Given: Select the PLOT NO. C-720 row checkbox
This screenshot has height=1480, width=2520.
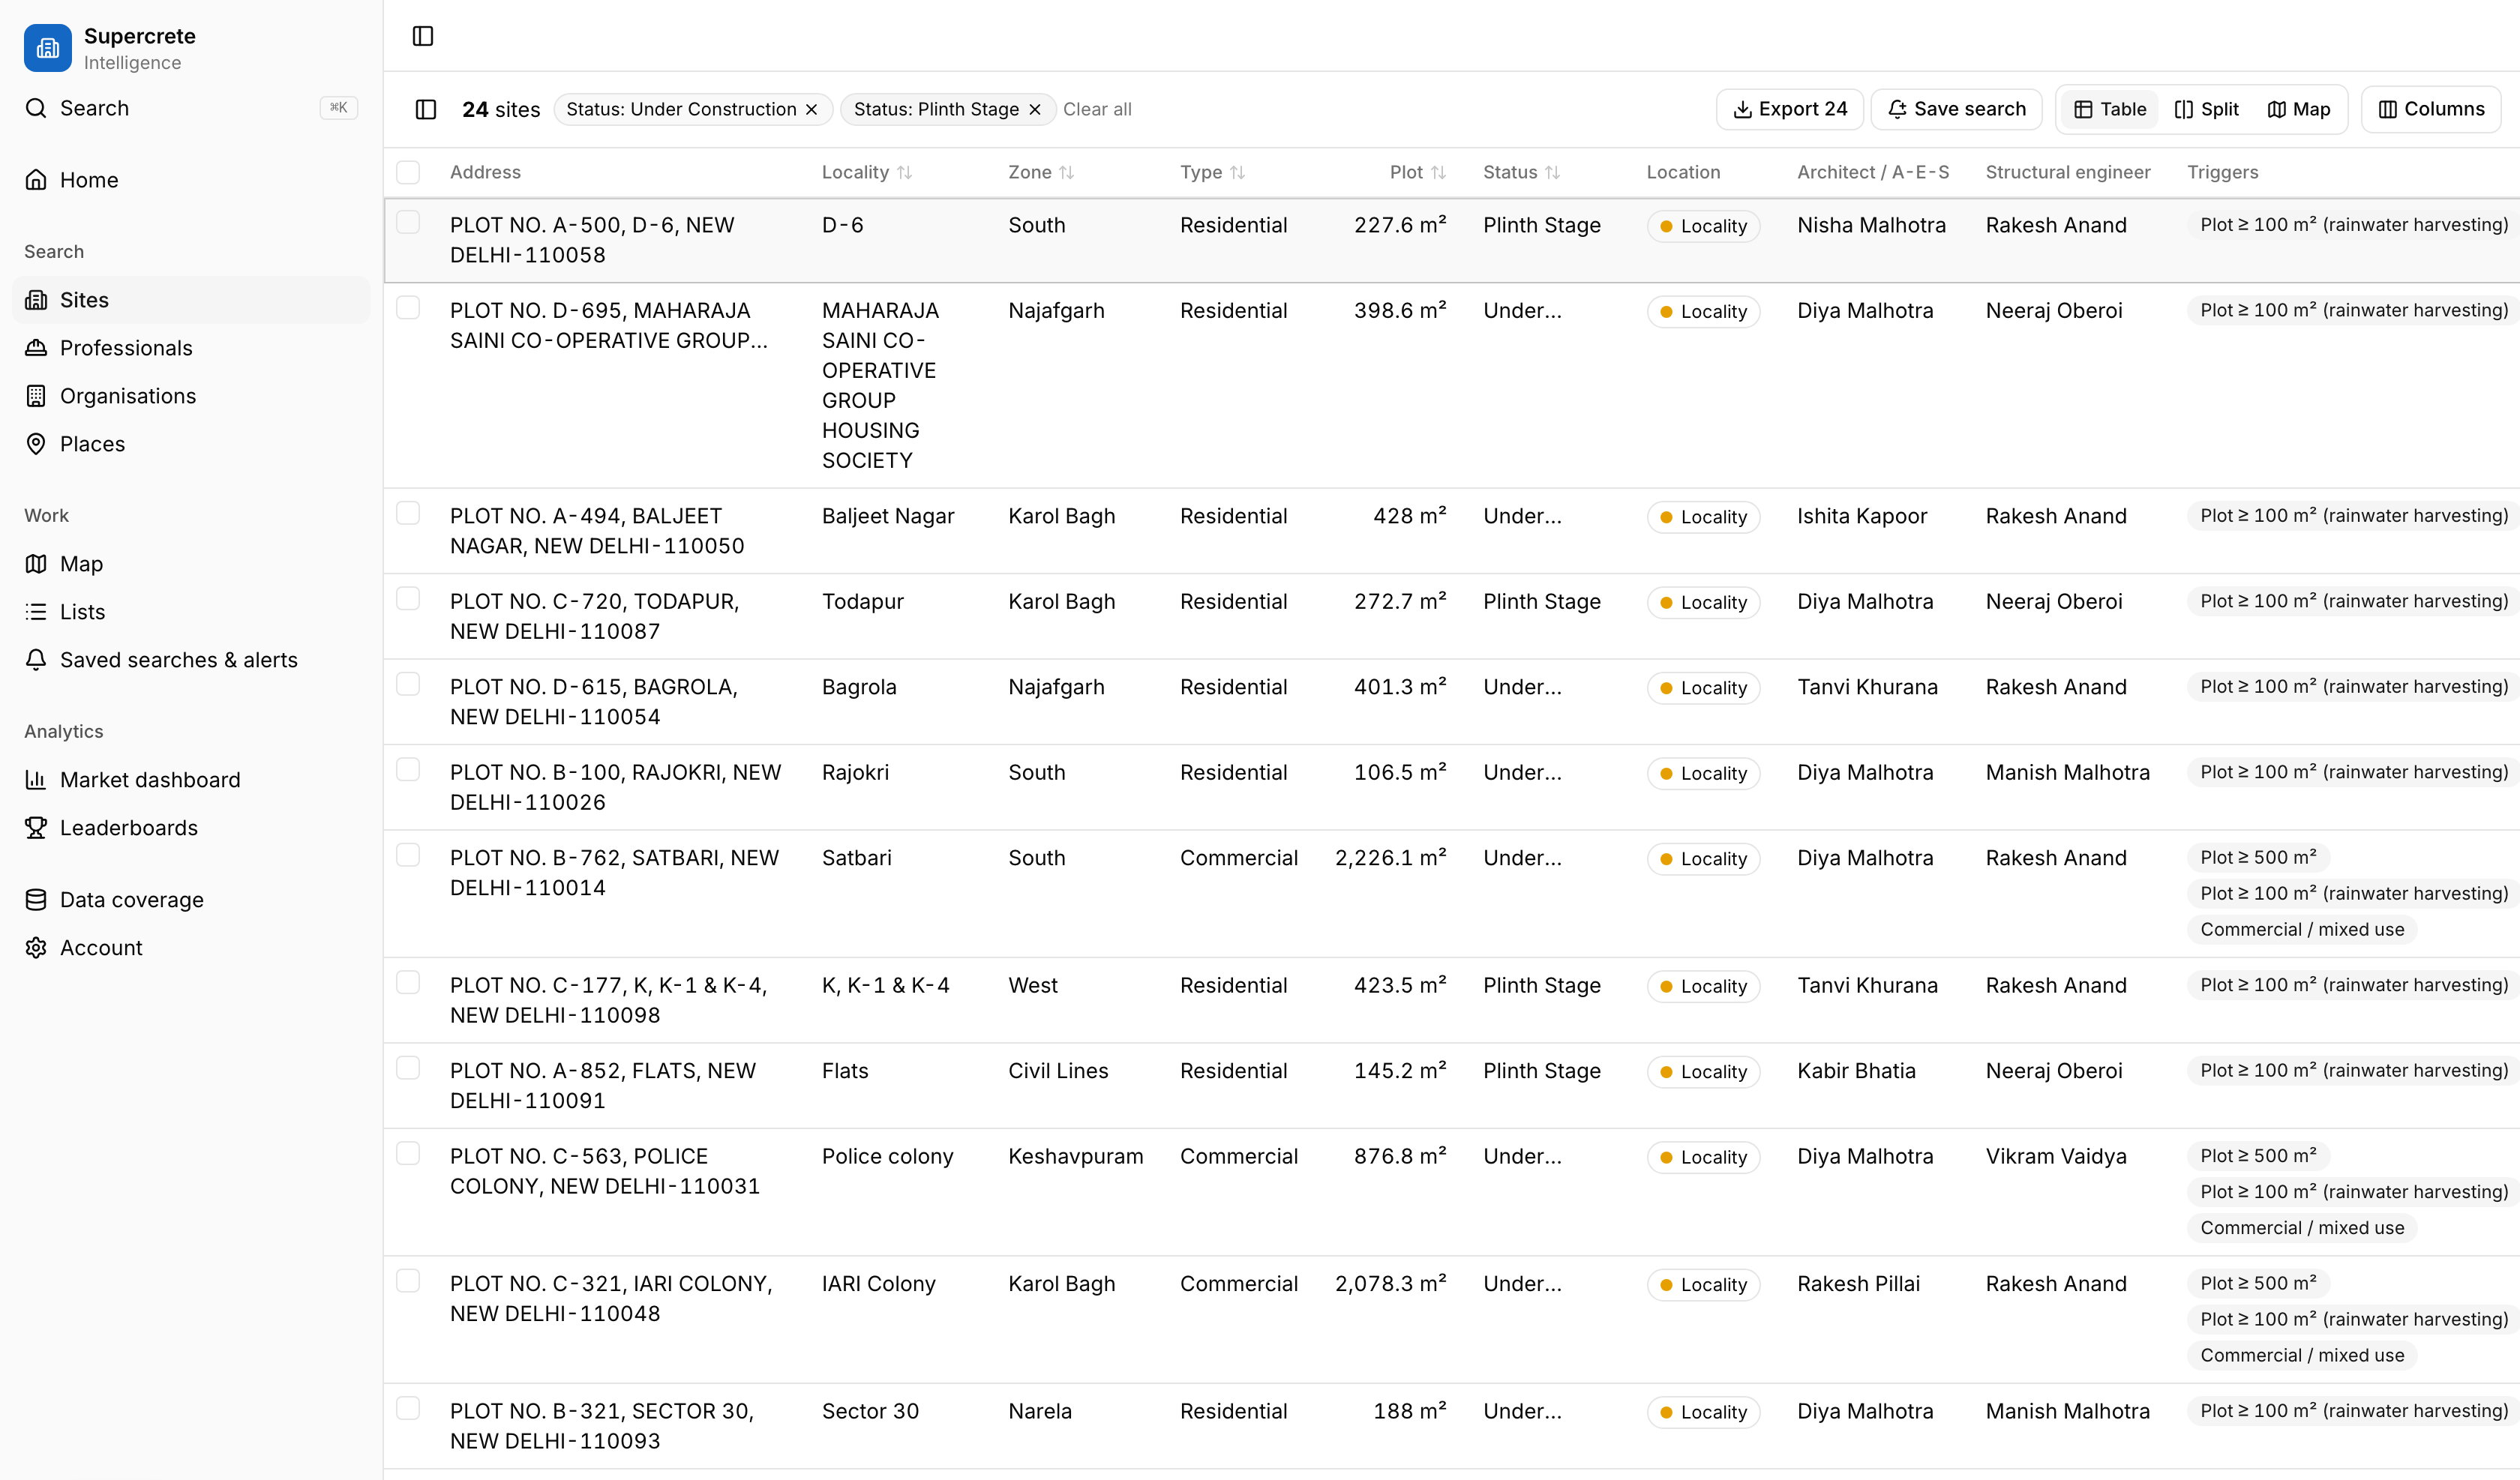Looking at the screenshot, I should click(x=408, y=598).
